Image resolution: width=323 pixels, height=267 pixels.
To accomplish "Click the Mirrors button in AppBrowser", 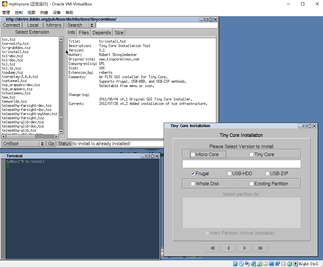I will 53,25.
